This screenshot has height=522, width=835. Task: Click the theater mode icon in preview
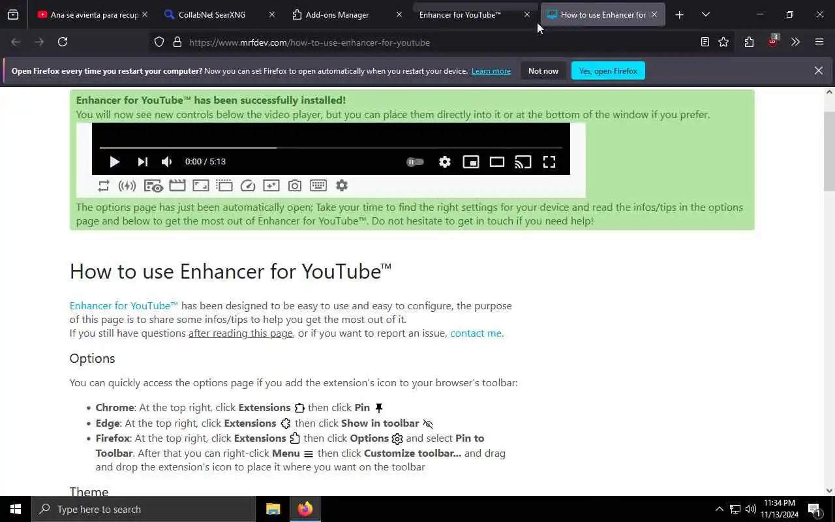[497, 162]
